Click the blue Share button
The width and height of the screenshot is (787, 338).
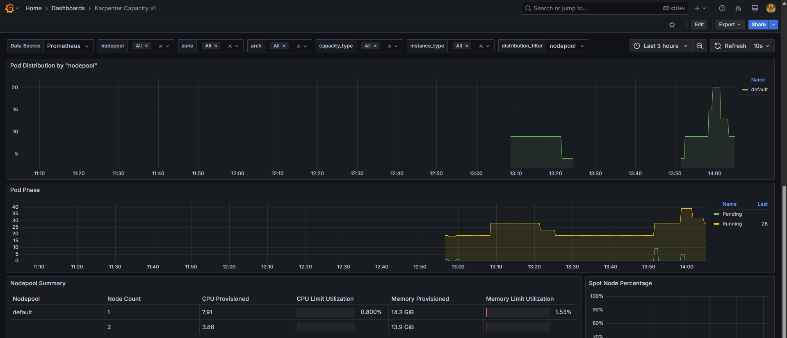758,25
